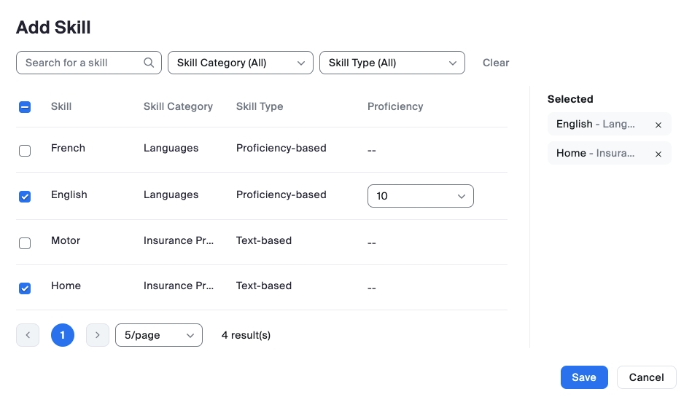The width and height of the screenshot is (692, 405).
Task: Click the search magnifier icon
Action: (x=149, y=63)
